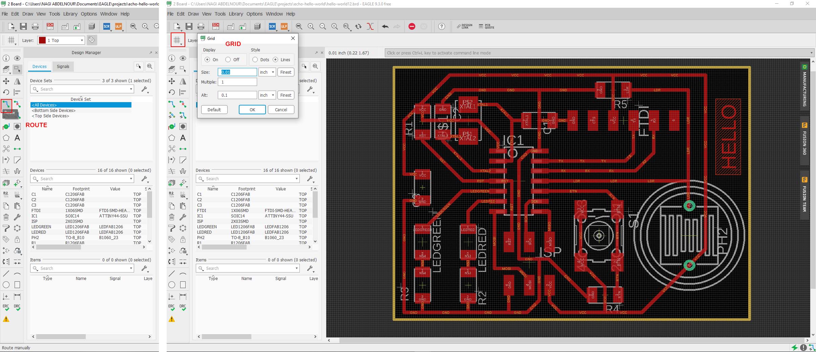Select the Text tool in the right window
The height and width of the screenshot is (352, 816).
(183, 138)
